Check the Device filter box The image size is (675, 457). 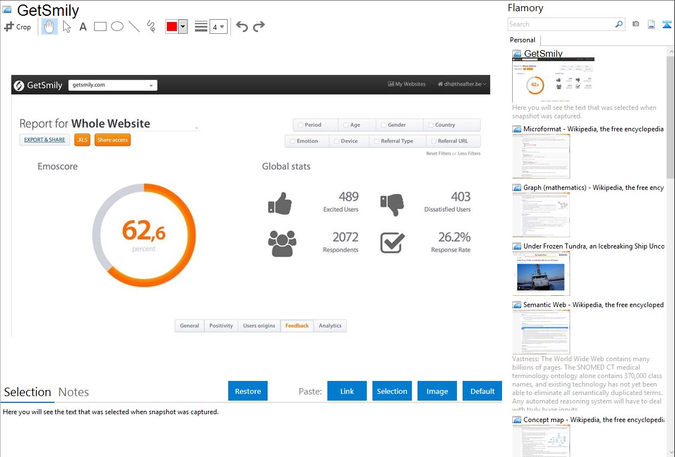click(336, 141)
